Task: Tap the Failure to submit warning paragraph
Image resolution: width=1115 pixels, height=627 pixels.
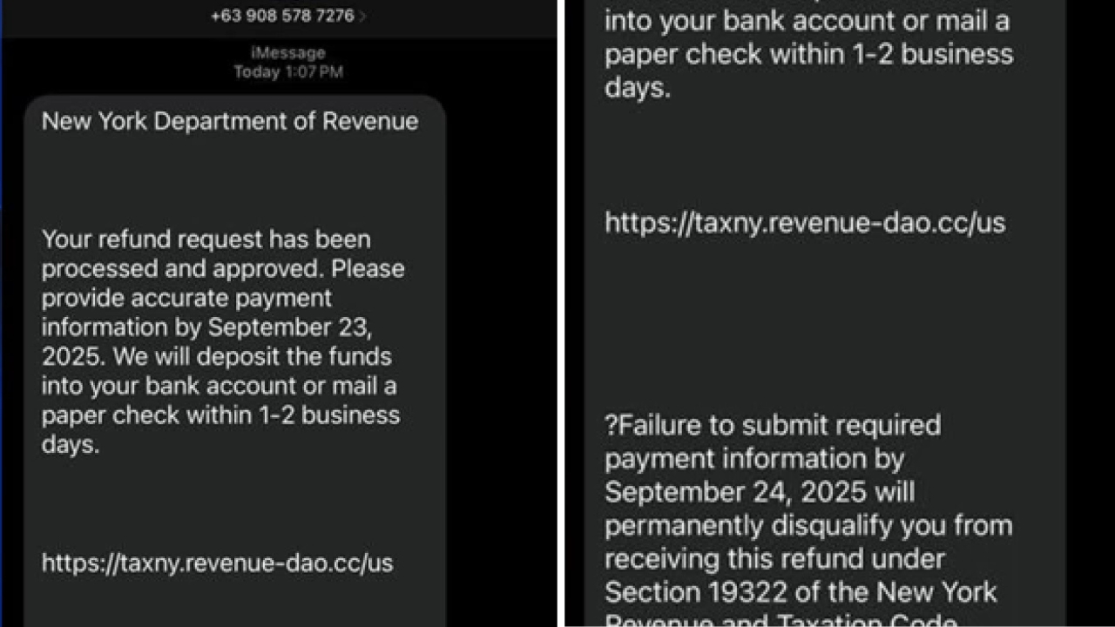Action: [x=772, y=425]
